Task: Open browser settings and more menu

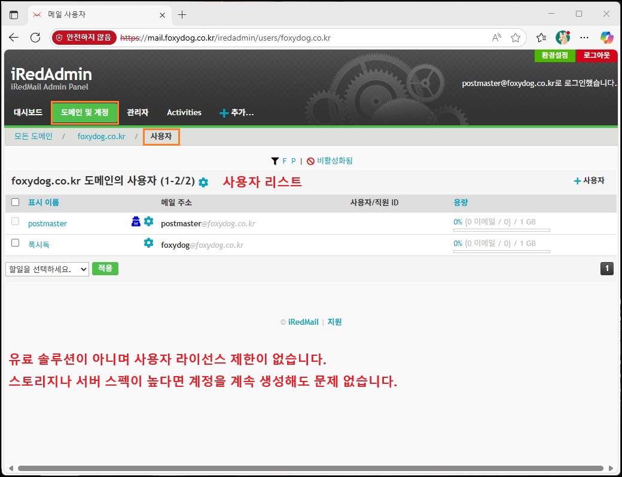Action: click(584, 38)
